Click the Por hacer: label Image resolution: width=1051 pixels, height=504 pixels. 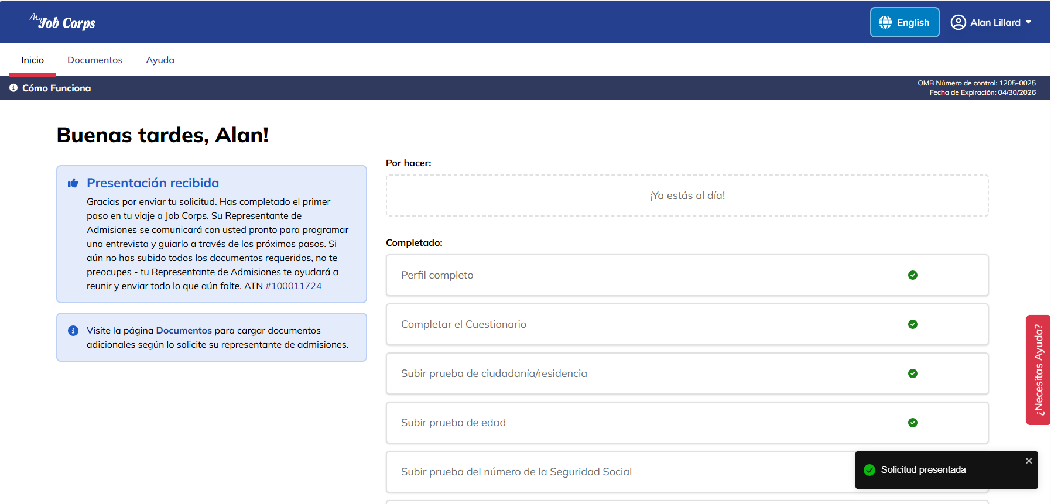click(409, 163)
